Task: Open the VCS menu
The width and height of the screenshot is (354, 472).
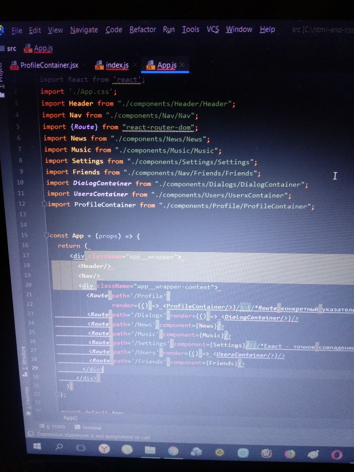Action: (213, 29)
